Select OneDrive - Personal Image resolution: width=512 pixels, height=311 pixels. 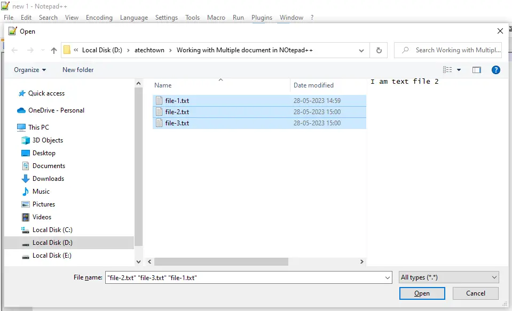[x=56, y=110]
